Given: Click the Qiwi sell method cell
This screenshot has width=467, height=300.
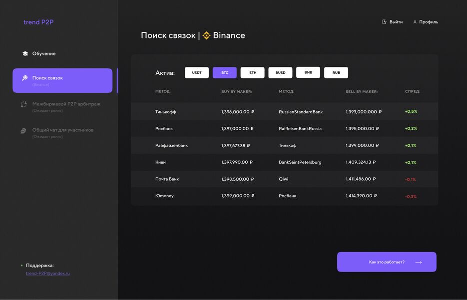Looking at the screenshot, I should point(284,179).
